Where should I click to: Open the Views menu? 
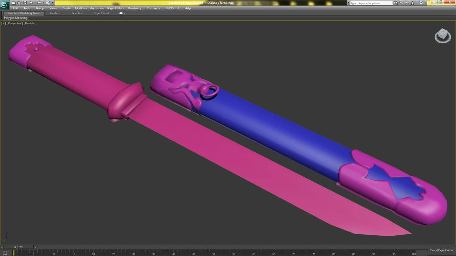pyautogui.click(x=53, y=8)
